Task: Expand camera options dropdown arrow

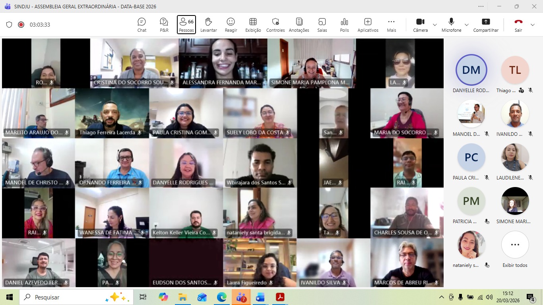Action: [x=435, y=25]
